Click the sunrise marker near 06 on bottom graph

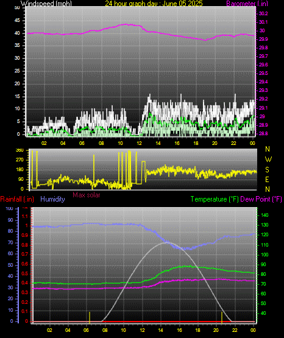click(90, 317)
